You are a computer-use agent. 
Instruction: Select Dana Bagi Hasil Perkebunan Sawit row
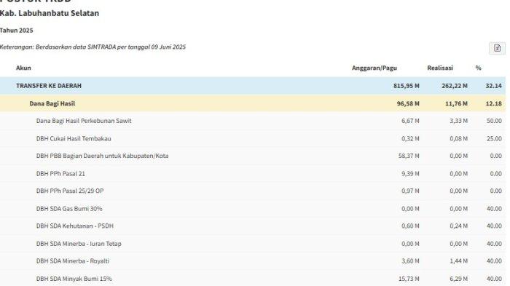point(253,121)
